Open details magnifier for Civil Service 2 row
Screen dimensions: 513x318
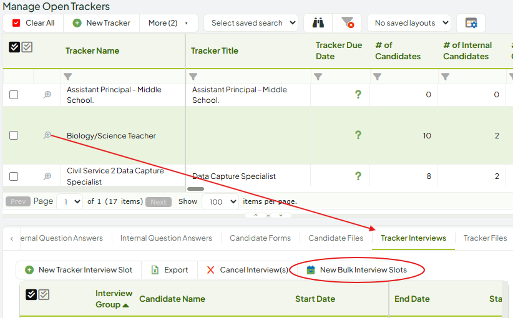tap(47, 176)
